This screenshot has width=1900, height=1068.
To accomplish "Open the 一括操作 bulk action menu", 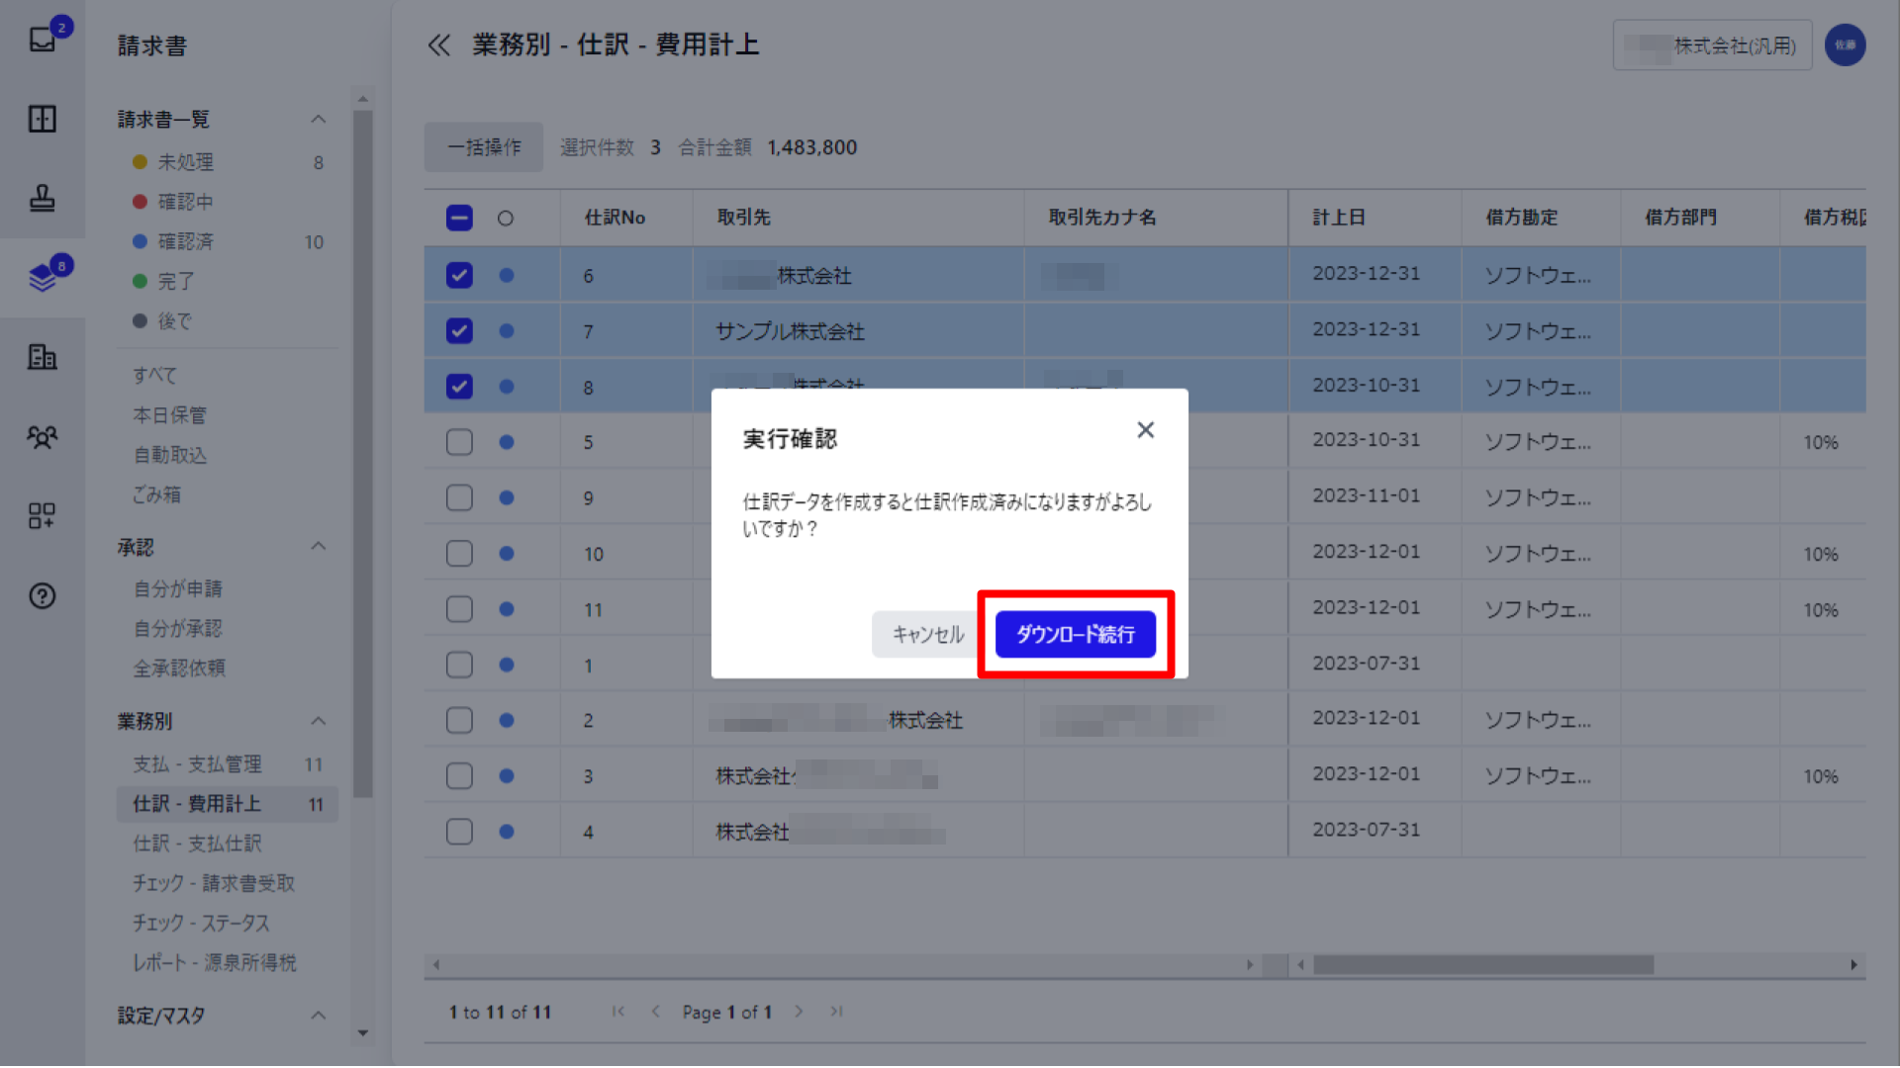I will 484,147.
